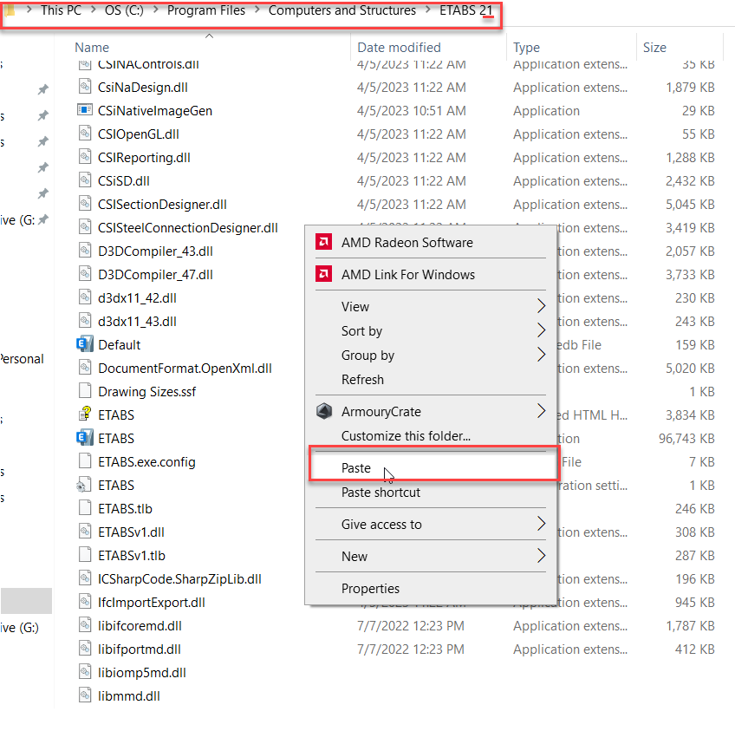Screen dimensions: 735x731
Task: Select the libiomp5md.dll file icon
Action: (84, 672)
